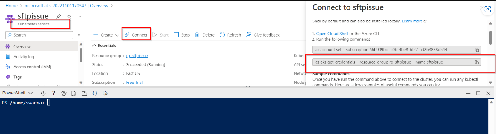Copy the az account set command

477,50
